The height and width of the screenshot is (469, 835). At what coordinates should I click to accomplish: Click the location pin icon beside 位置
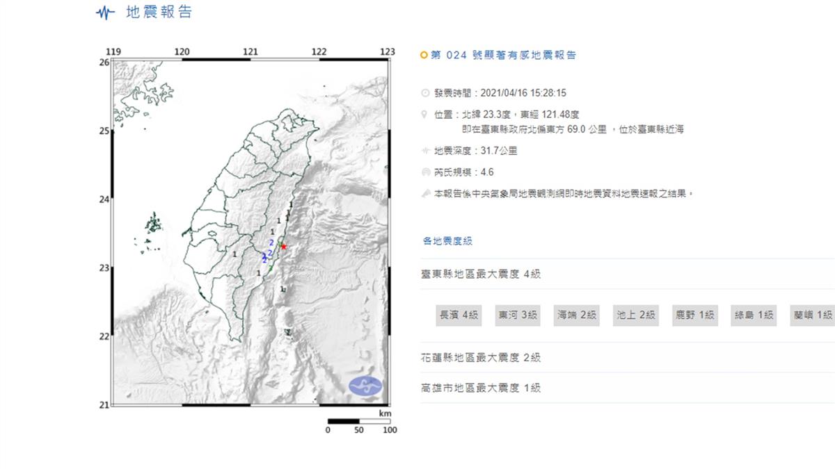[425, 115]
